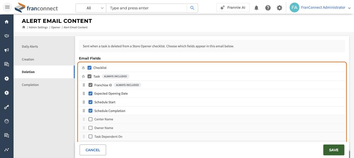Click the FranConnect logo
354x158 pixels.
click(36, 8)
